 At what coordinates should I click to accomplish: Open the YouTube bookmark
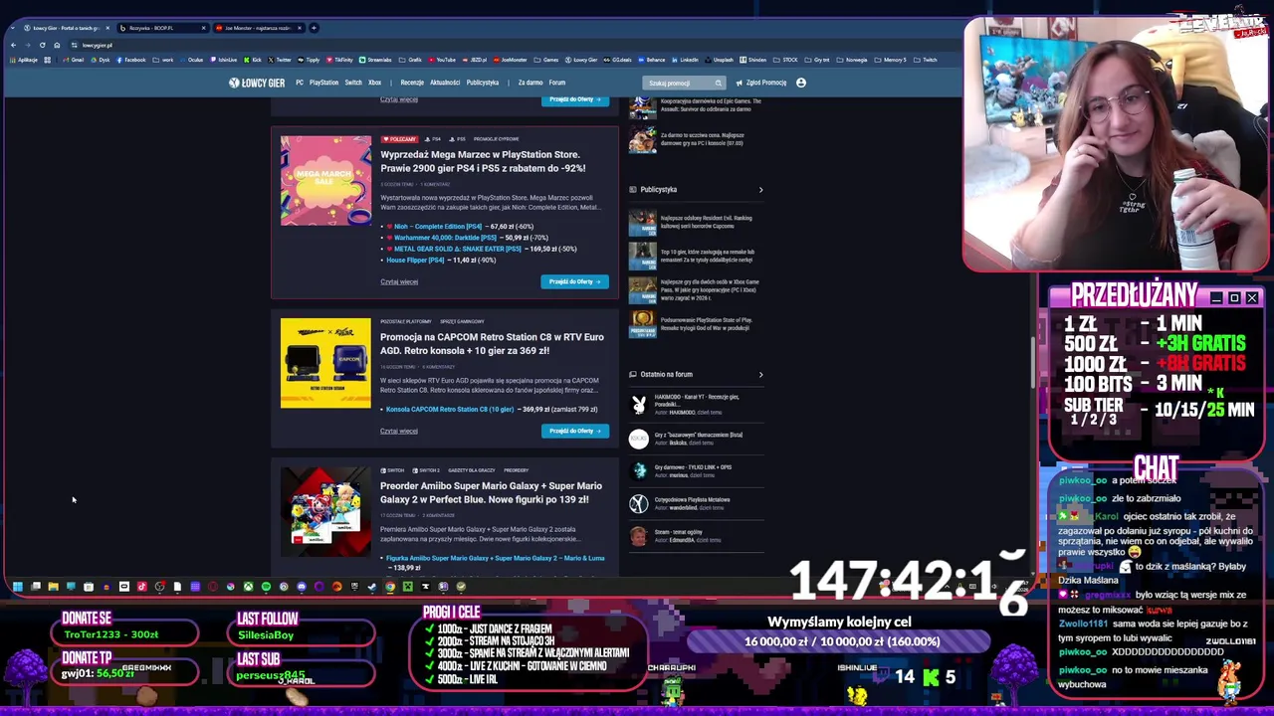click(442, 60)
